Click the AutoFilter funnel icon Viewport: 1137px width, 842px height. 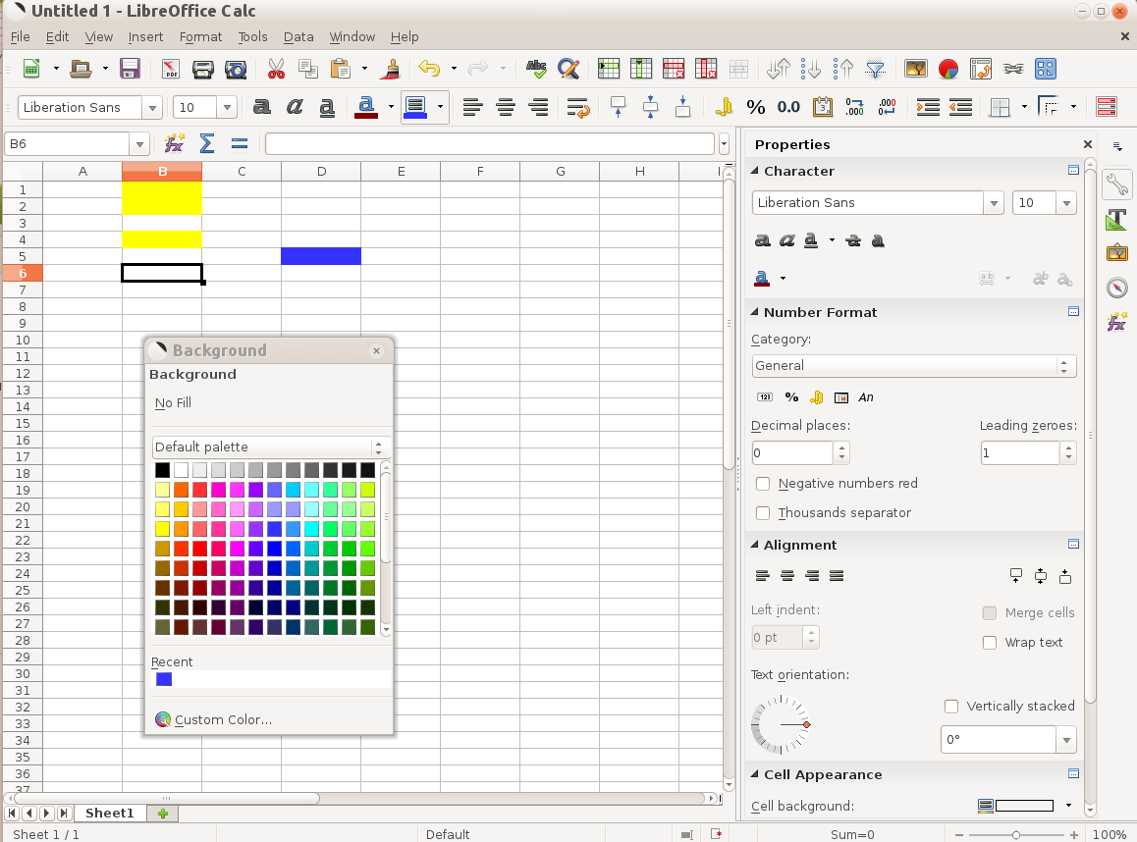click(x=875, y=69)
